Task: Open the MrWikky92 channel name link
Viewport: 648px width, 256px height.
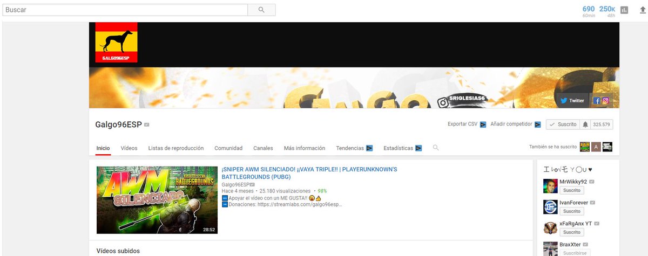Action: coord(573,182)
